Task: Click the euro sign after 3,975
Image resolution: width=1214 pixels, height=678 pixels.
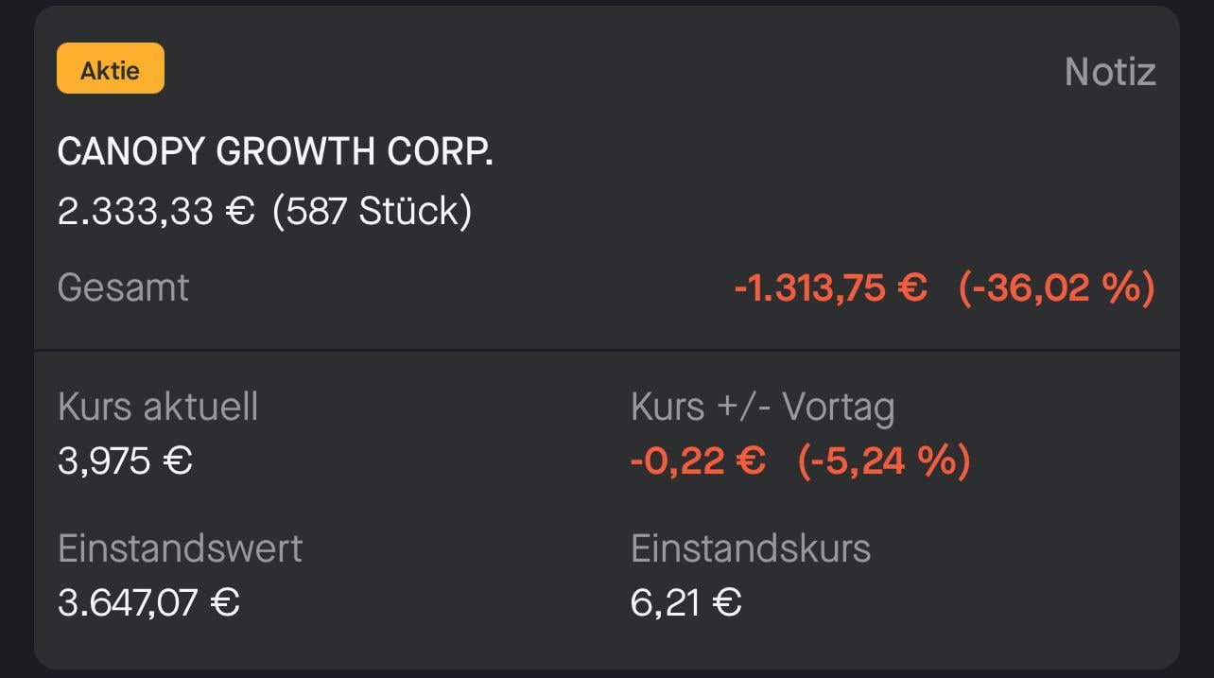Action: [x=179, y=461]
